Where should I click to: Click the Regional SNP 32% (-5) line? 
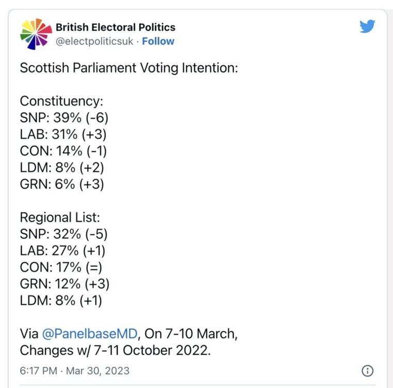click(x=64, y=234)
